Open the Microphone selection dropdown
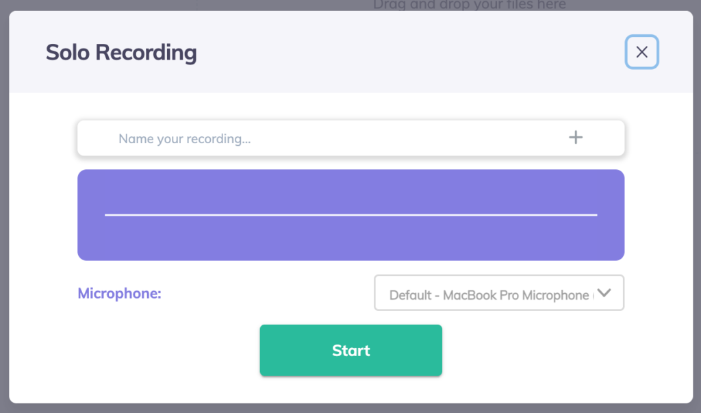 [489, 294]
